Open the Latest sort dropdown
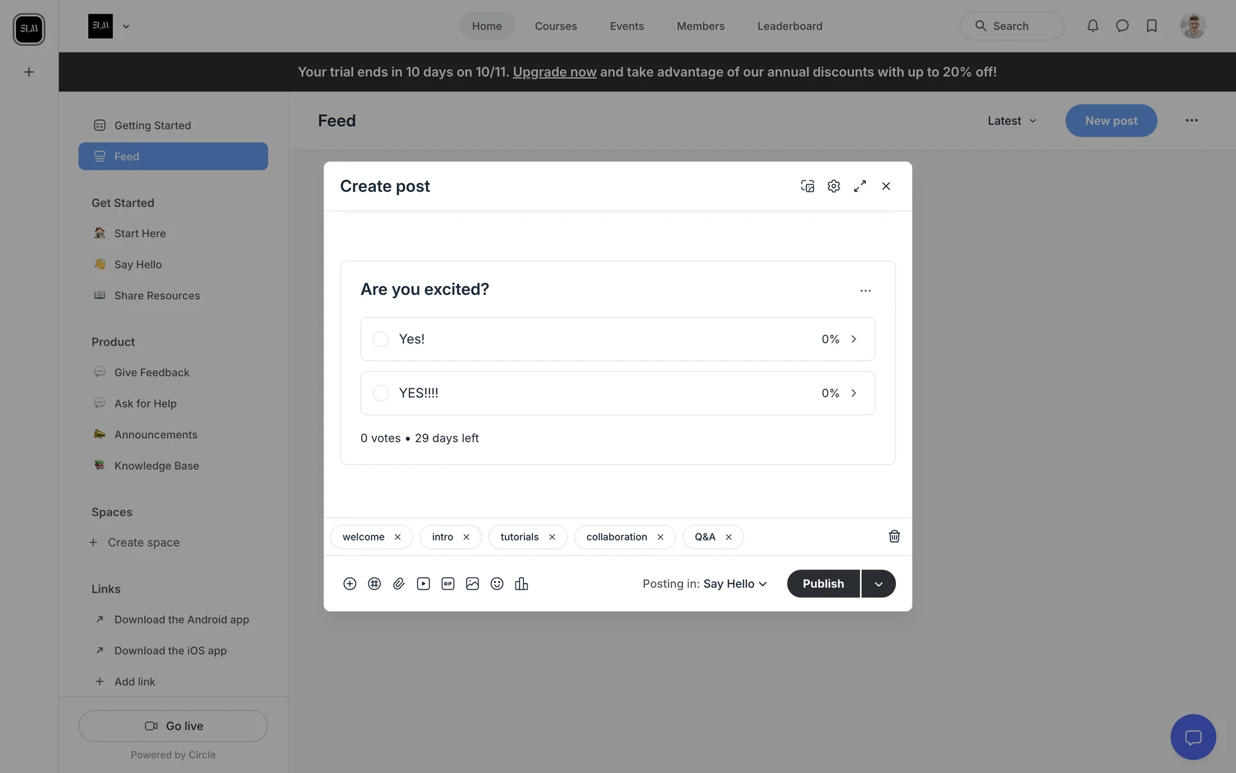The width and height of the screenshot is (1236, 773). point(1012,120)
